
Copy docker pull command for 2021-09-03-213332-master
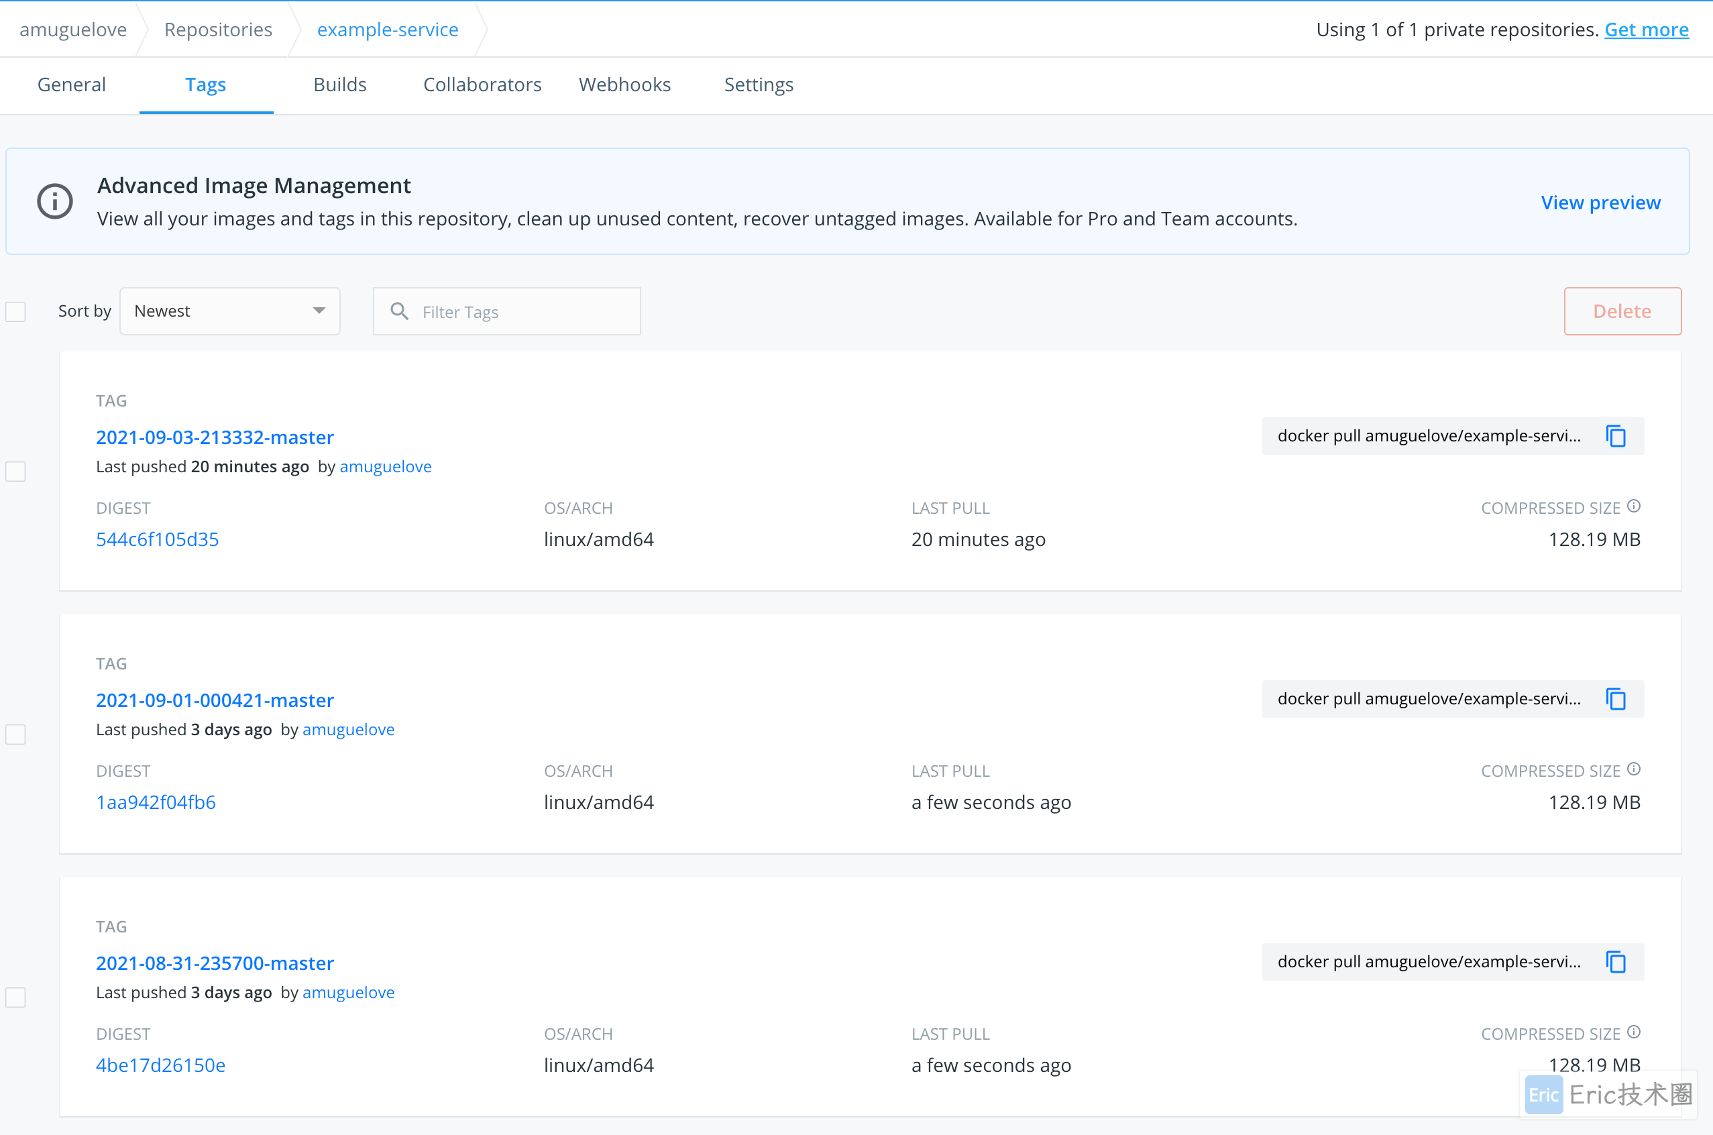coord(1616,437)
